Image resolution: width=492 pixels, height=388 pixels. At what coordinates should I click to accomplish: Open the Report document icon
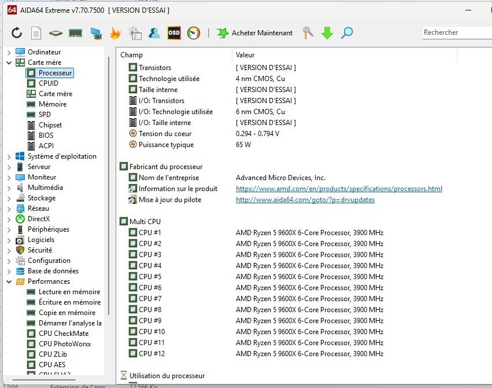(36, 33)
